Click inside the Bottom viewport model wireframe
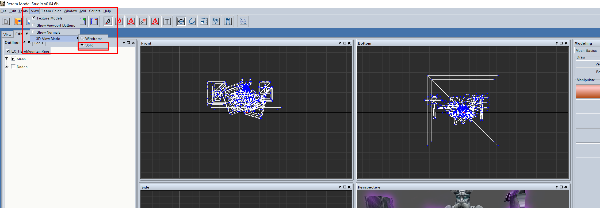600x208 pixels. click(x=462, y=110)
